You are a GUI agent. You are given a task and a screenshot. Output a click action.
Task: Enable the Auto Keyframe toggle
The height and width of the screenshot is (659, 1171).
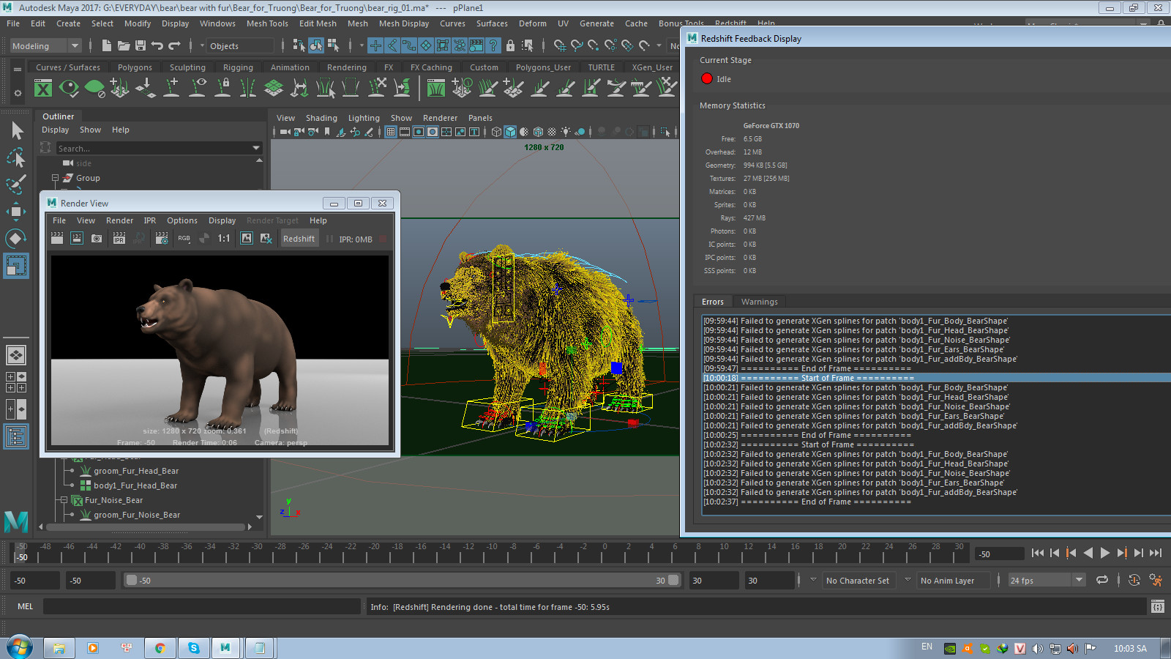[x=1134, y=580]
